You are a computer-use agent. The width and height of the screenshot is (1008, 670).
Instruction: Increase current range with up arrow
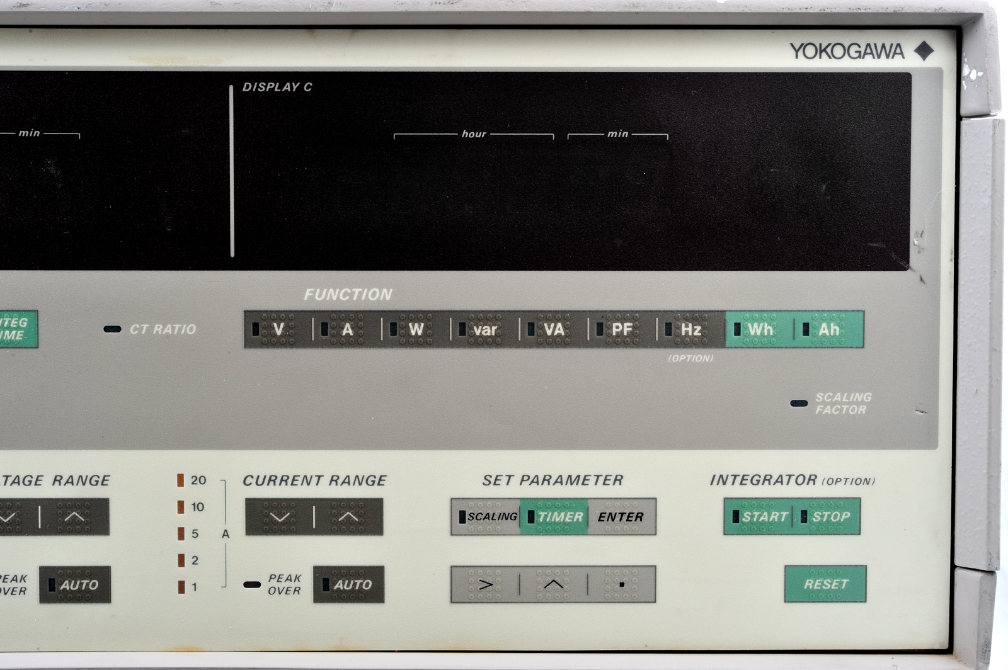coord(348,517)
